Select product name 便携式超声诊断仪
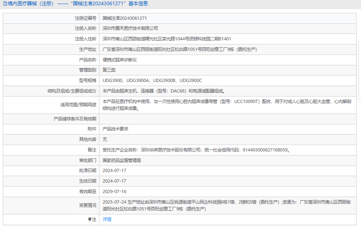This screenshot has height=227, width=361. (120, 60)
